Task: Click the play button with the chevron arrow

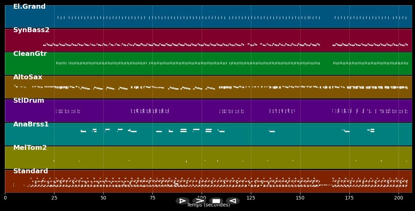Action: coord(199,201)
